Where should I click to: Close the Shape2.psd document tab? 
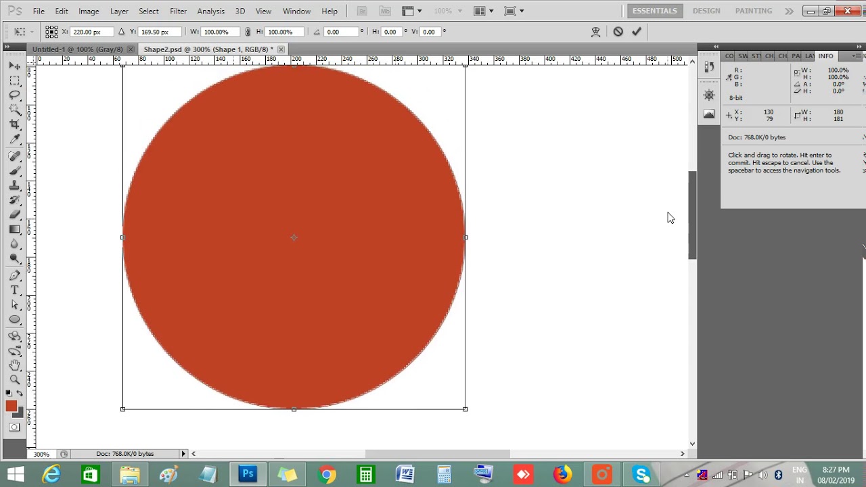tap(281, 49)
